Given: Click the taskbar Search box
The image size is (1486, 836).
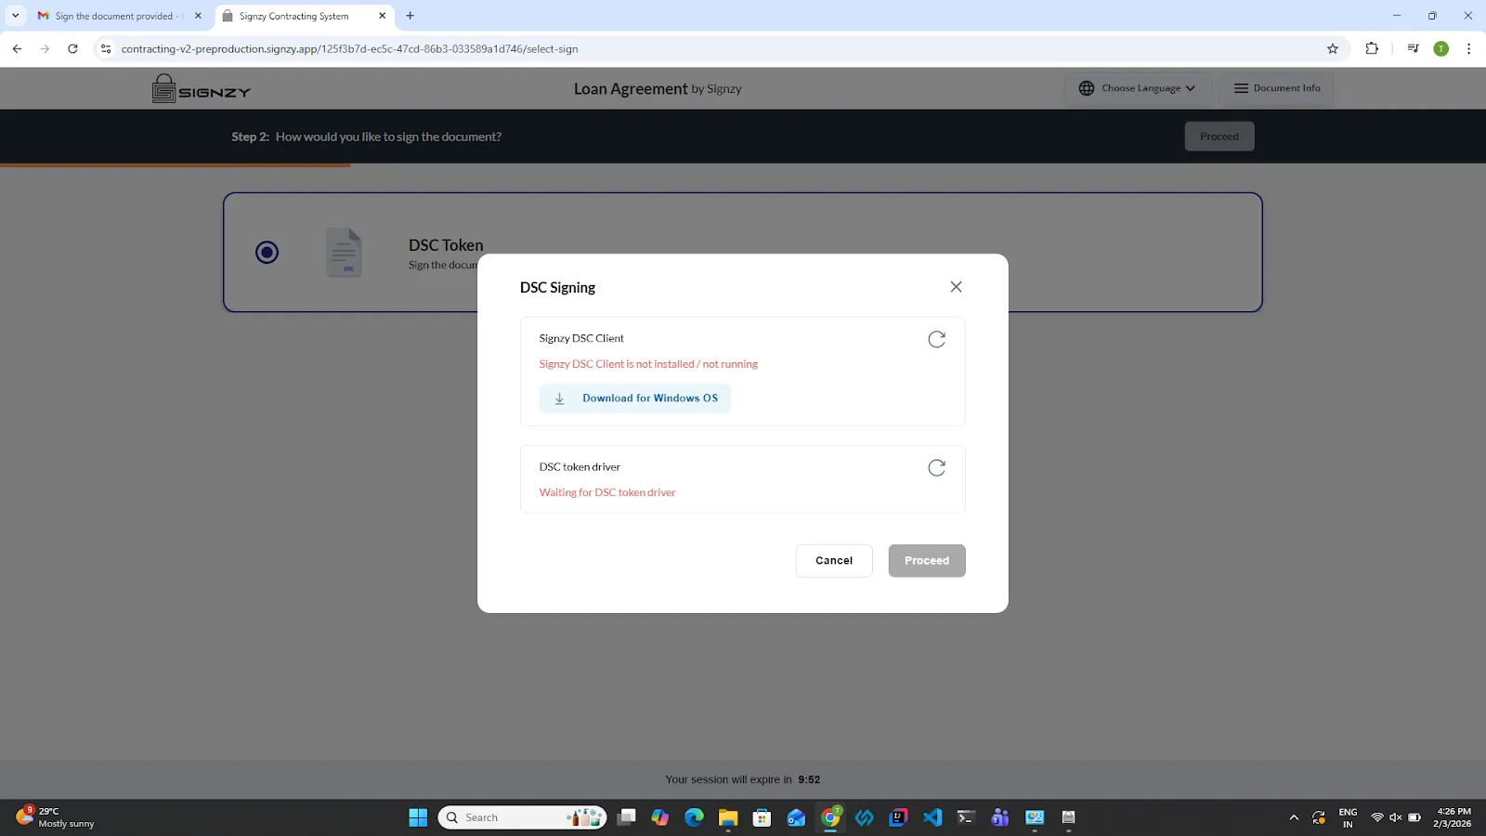Looking at the screenshot, I should 522,817.
